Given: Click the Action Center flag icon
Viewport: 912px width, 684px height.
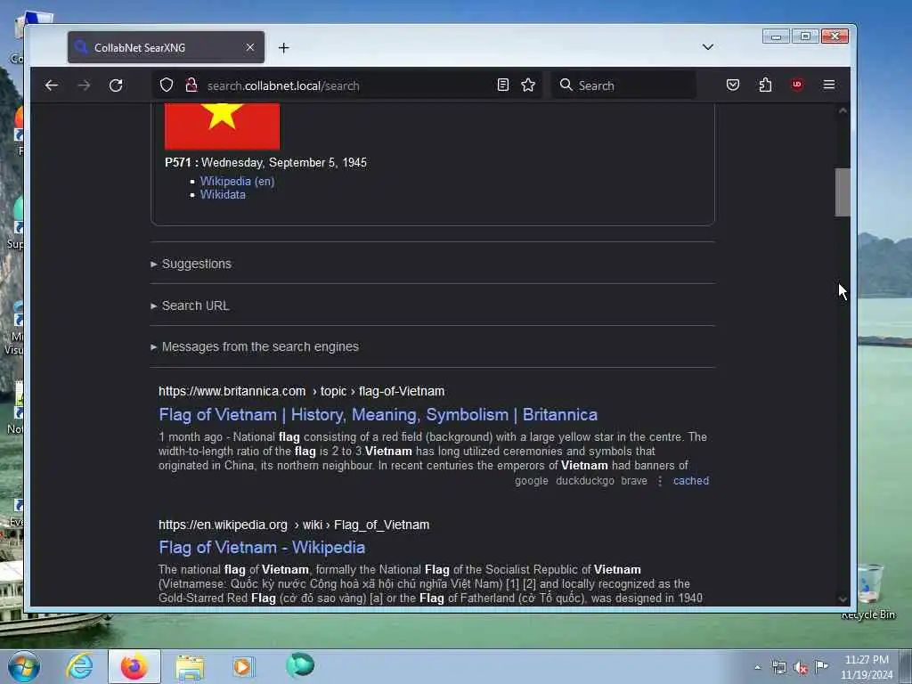Looking at the screenshot, I should point(821,666).
